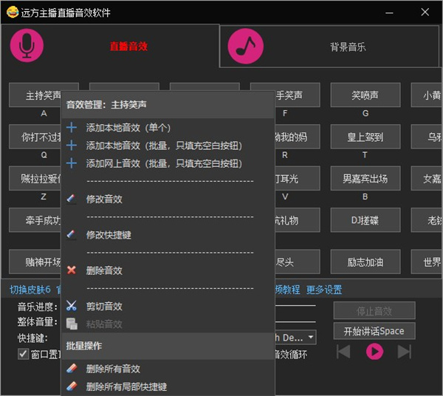Click the pencil icon beside 修改快捷键
Screen dimensions: 443x396
click(71, 235)
